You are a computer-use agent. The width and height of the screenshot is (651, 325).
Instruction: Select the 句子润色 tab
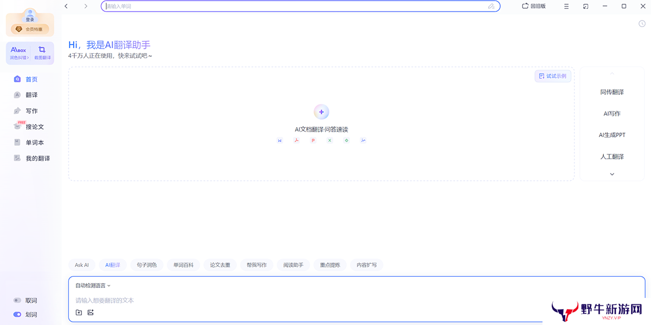pyautogui.click(x=146, y=265)
